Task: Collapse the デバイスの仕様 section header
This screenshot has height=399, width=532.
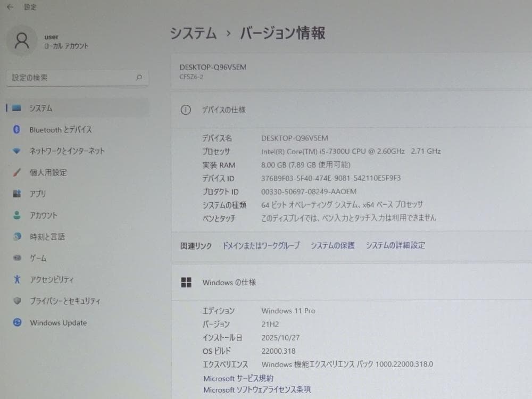Action: (x=352, y=110)
